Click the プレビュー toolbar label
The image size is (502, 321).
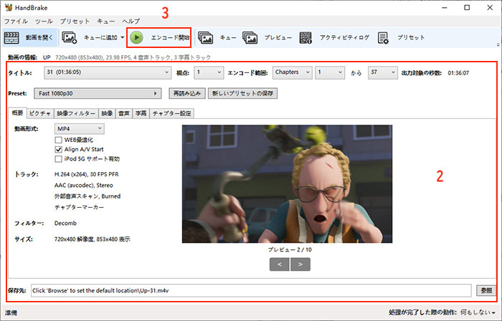coord(278,37)
